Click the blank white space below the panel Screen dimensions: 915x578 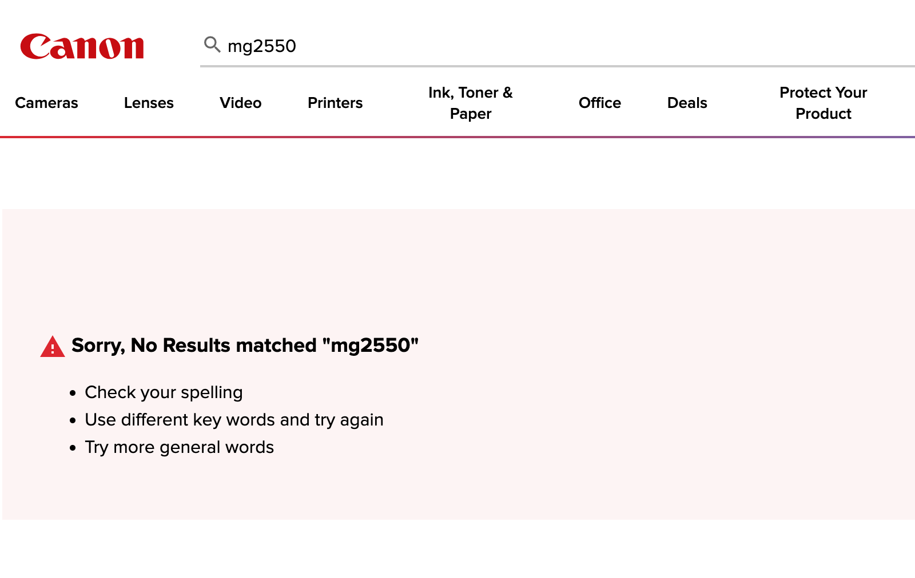pos(457,549)
